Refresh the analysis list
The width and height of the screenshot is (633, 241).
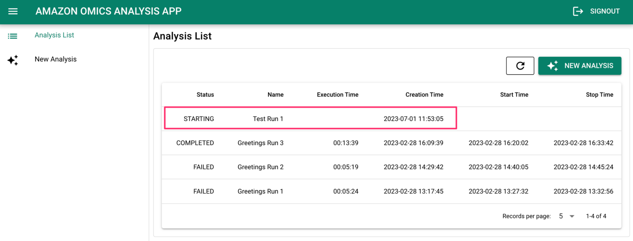pos(520,66)
